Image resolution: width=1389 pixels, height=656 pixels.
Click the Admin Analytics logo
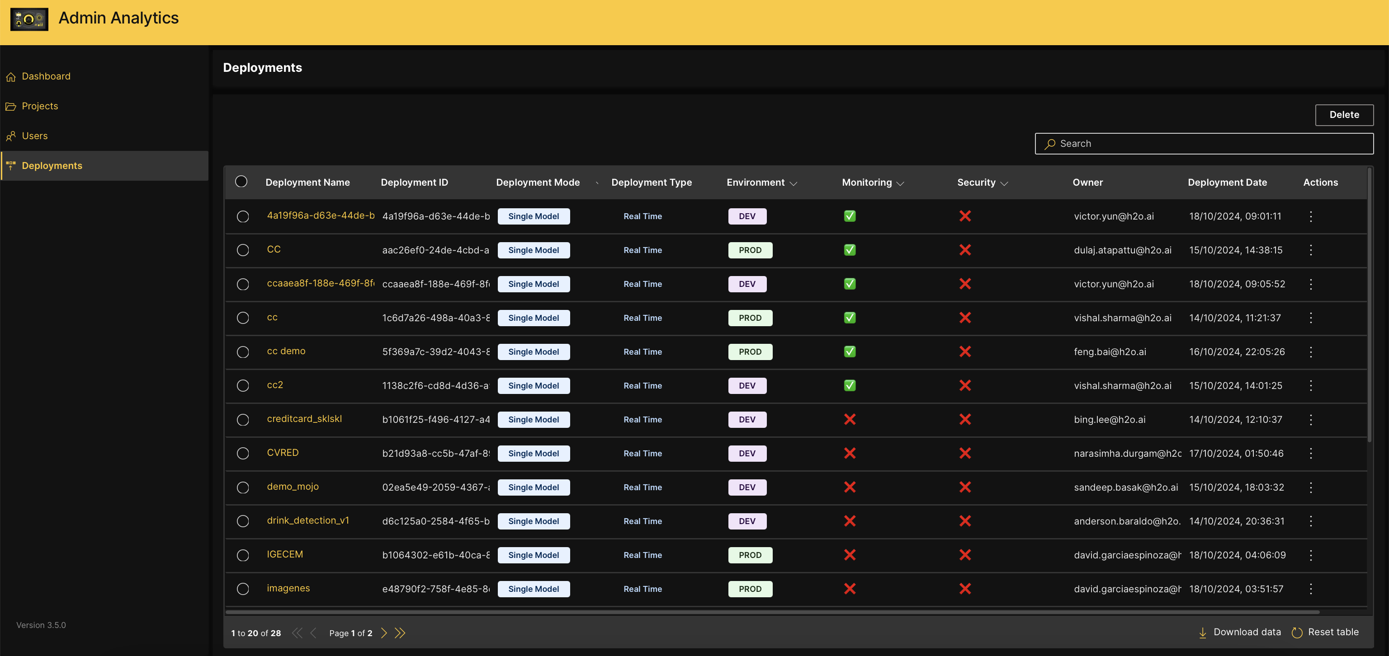[x=29, y=19]
